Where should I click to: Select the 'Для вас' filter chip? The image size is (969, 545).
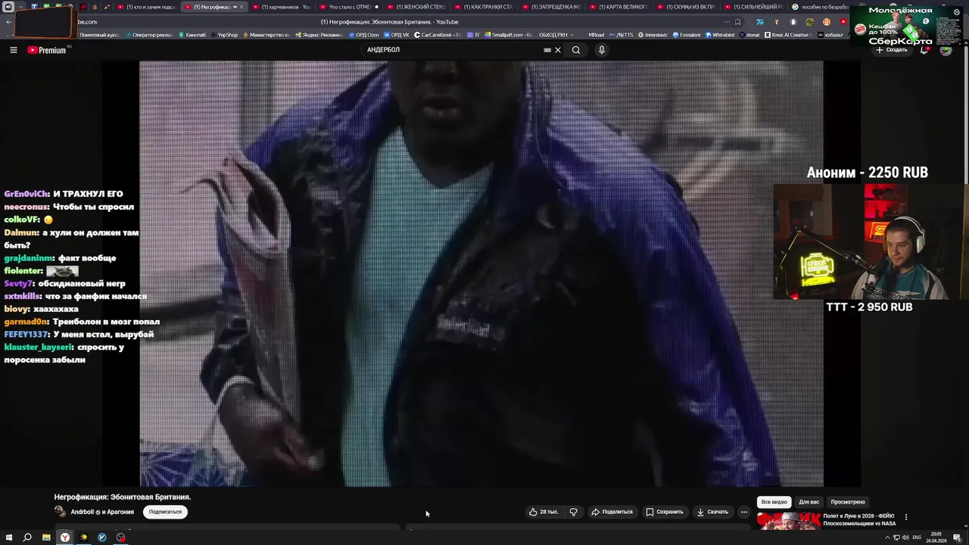pos(809,502)
